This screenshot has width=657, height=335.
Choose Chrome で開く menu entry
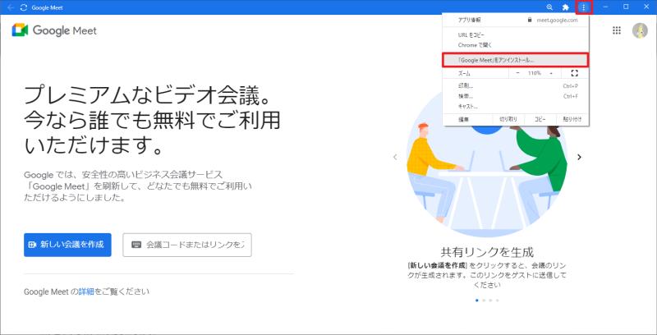pos(516,45)
